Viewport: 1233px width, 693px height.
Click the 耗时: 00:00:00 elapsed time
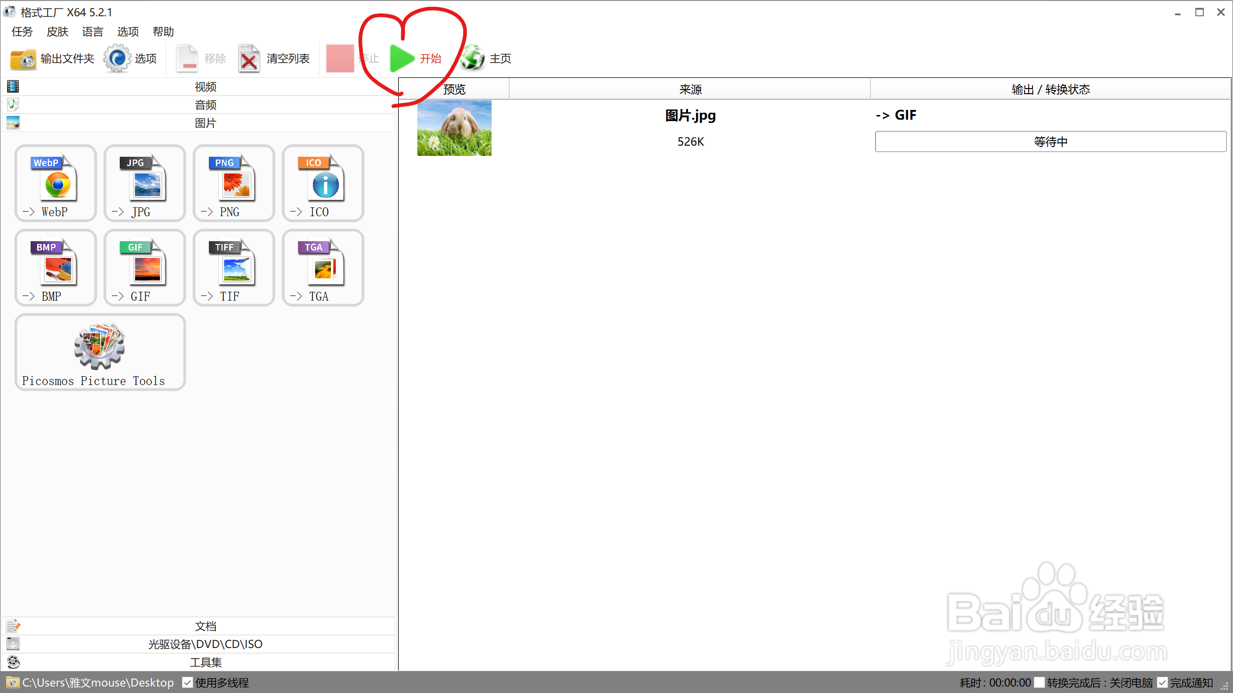tap(995, 682)
